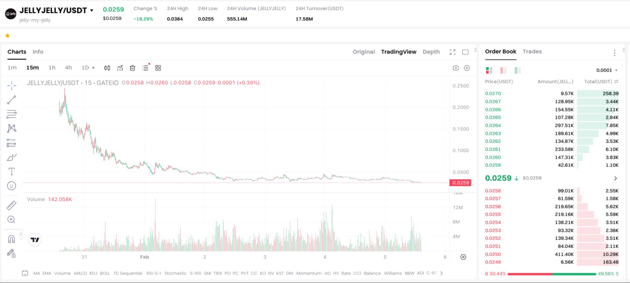Select the text annotation tool

coord(12,171)
